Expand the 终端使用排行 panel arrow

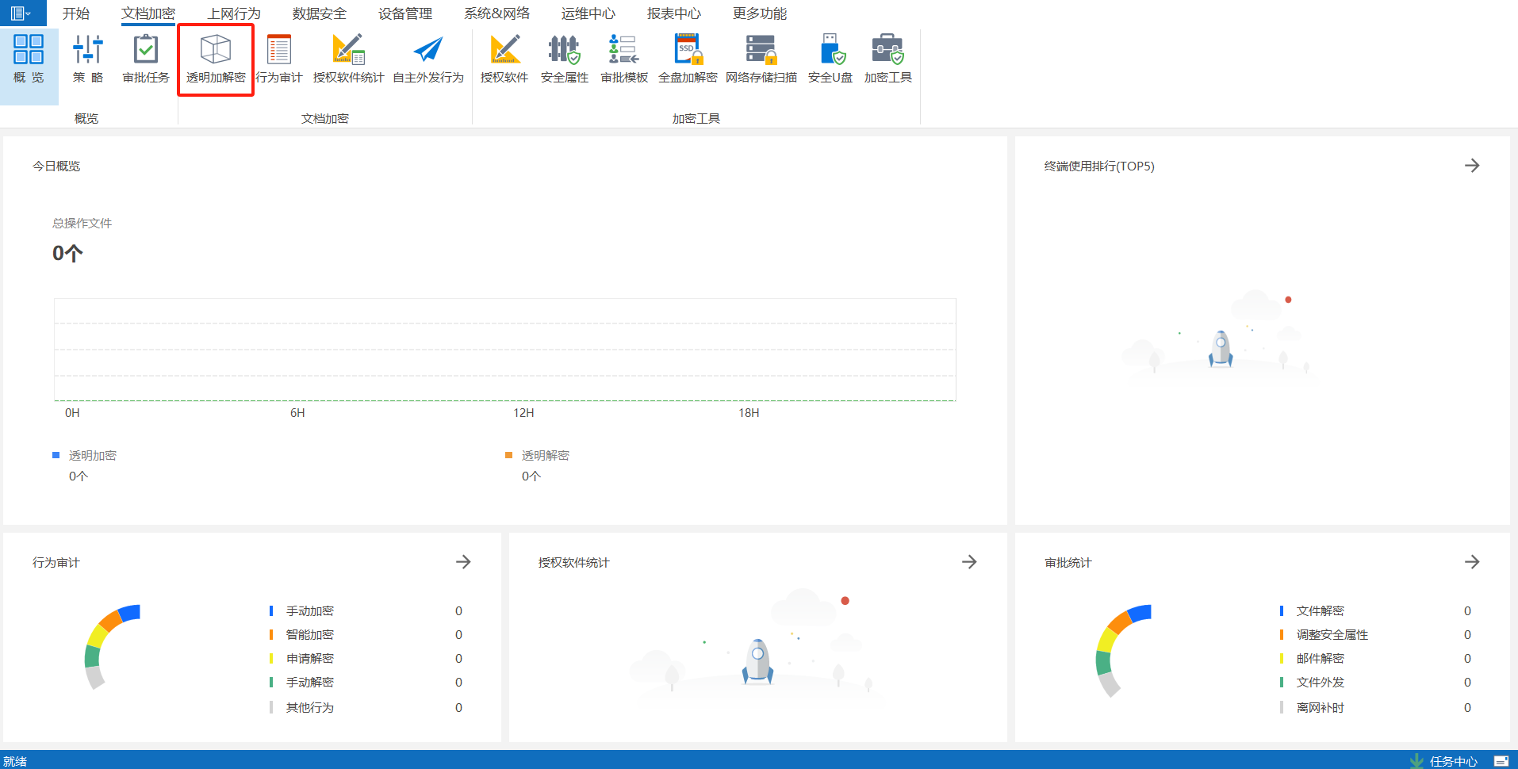1472,166
